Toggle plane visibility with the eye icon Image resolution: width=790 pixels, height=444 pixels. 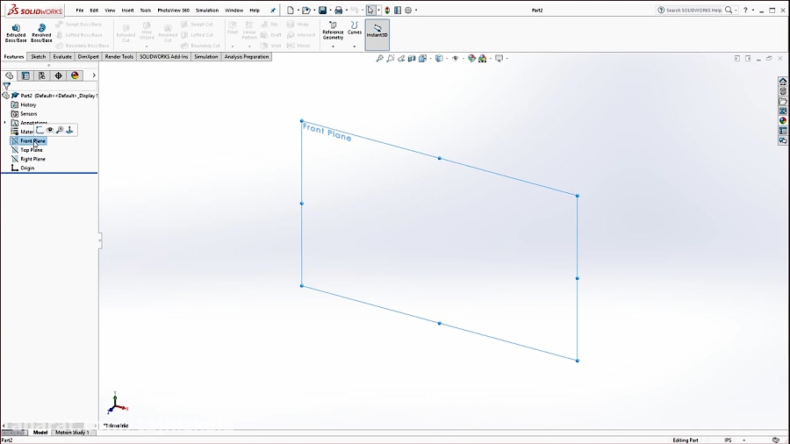pyautogui.click(x=50, y=131)
